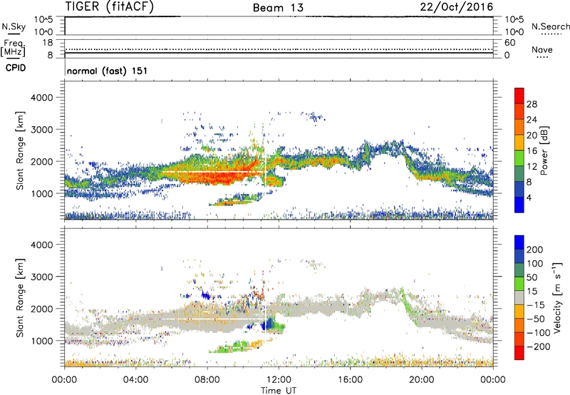Viewport: 570px width, 395px height.
Task: Pick the red bottom Velocity colorbar segment
Action: [519, 353]
